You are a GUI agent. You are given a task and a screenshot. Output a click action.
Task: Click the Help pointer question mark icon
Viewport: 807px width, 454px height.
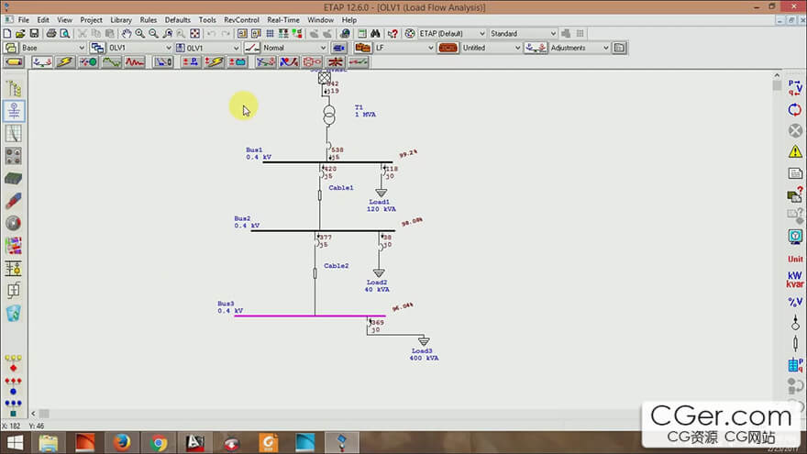[x=392, y=33]
